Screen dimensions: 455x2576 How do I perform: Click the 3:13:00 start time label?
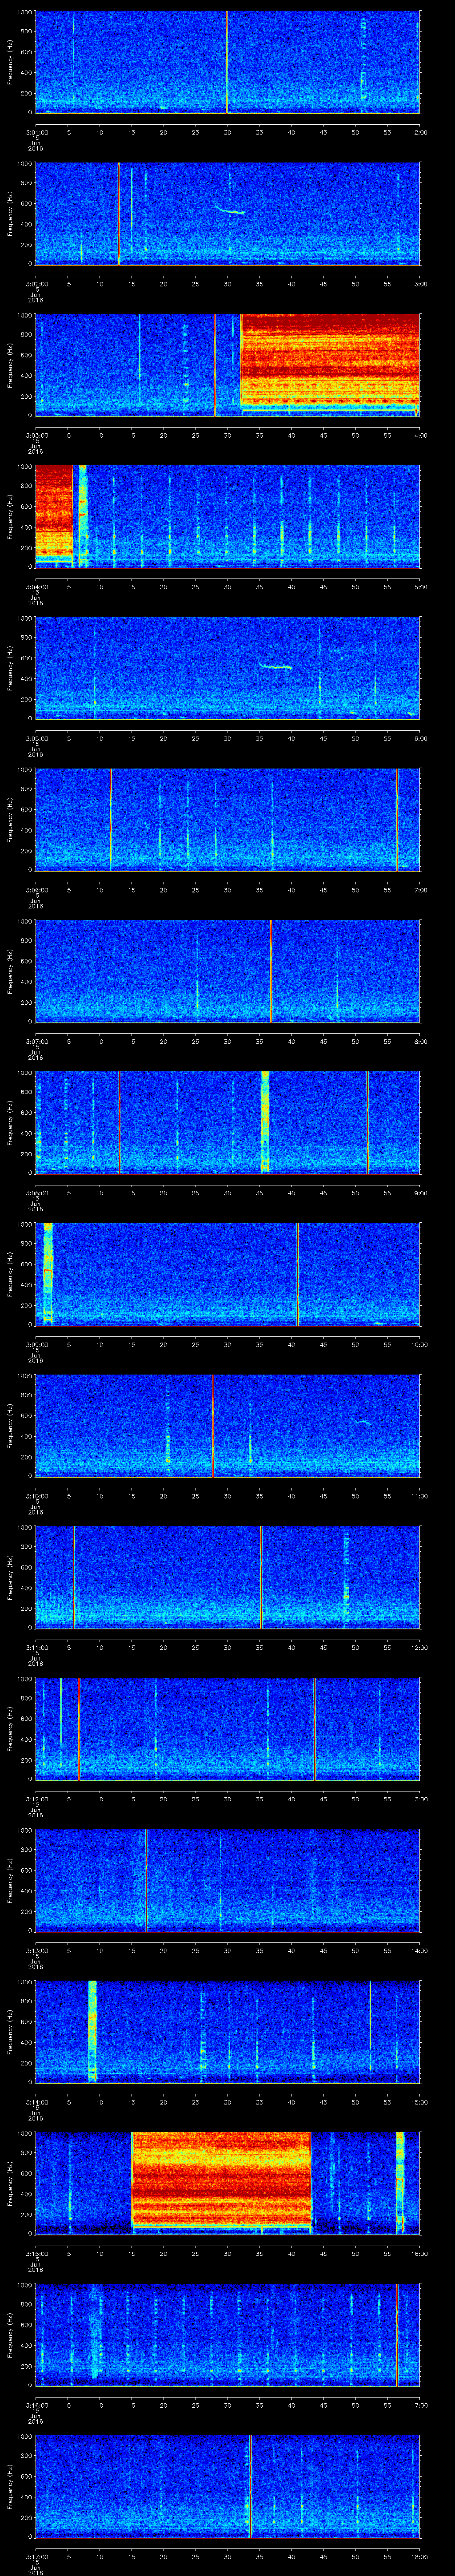pos(37,1950)
